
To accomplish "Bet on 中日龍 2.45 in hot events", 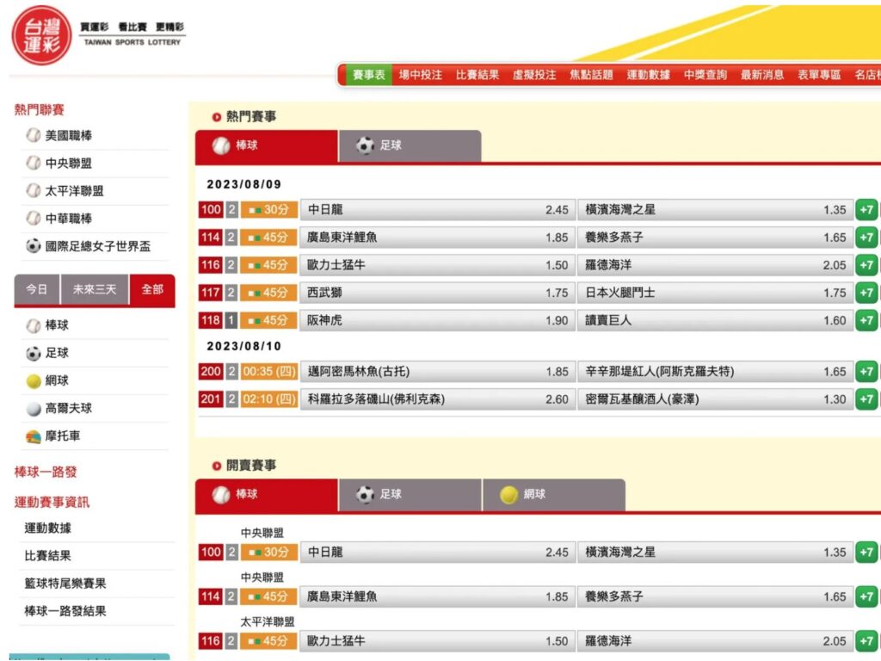I will (438, 210).
